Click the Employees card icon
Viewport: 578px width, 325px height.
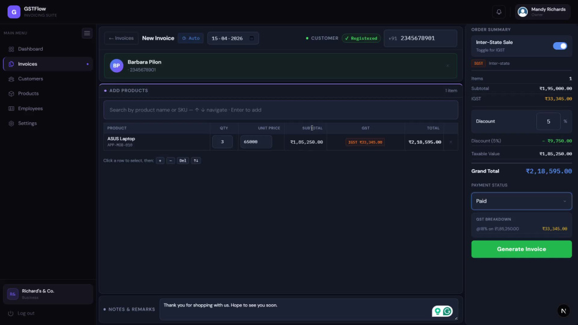(11, 109)
